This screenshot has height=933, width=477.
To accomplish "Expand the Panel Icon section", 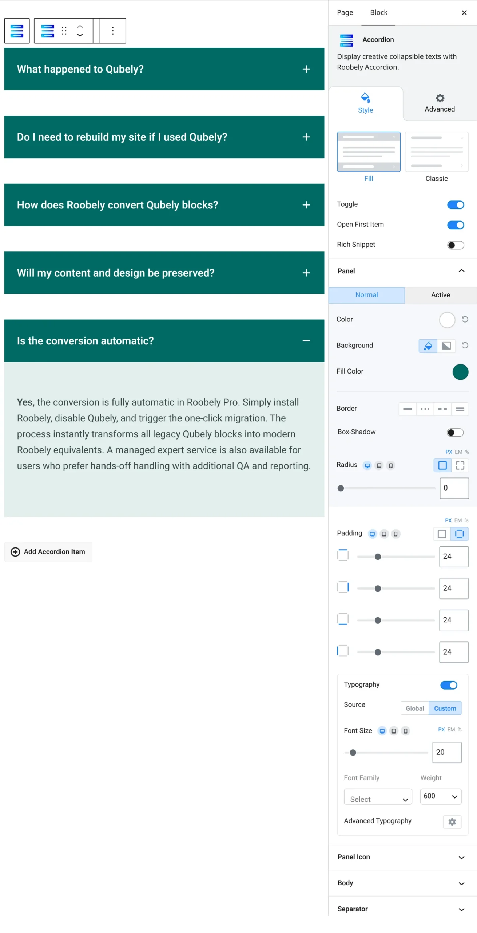I will [x=403, y=857].
